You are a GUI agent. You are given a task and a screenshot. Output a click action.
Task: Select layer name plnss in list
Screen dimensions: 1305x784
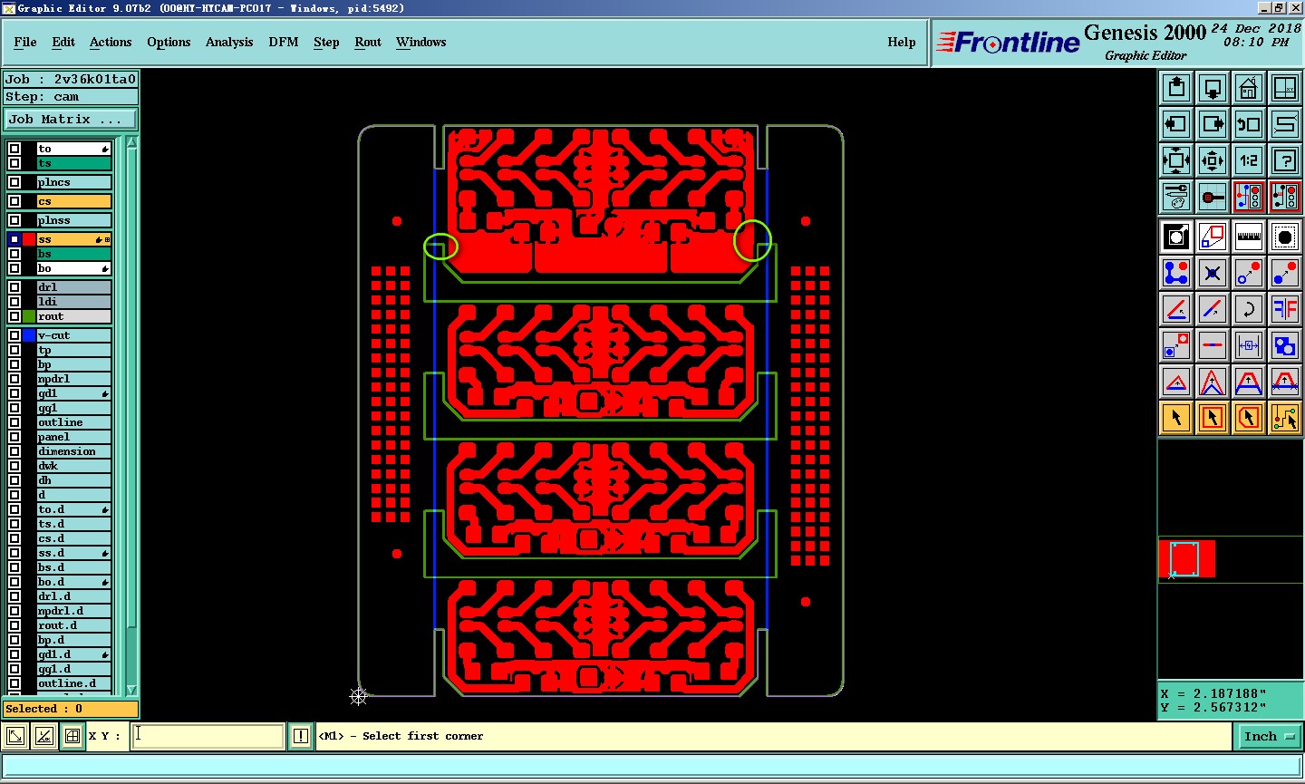click(x=74, y=220)
